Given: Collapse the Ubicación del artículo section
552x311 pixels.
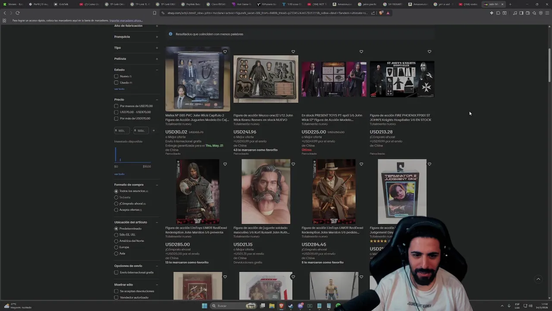Looking at the screenshot, I should click(x=157, y=222).
